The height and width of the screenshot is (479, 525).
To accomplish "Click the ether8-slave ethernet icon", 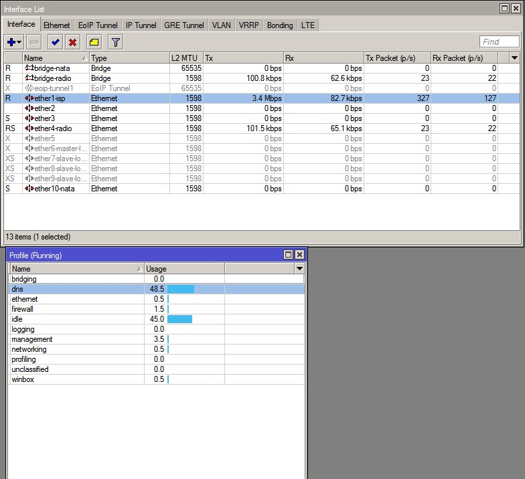I will (x=29, y=169).
